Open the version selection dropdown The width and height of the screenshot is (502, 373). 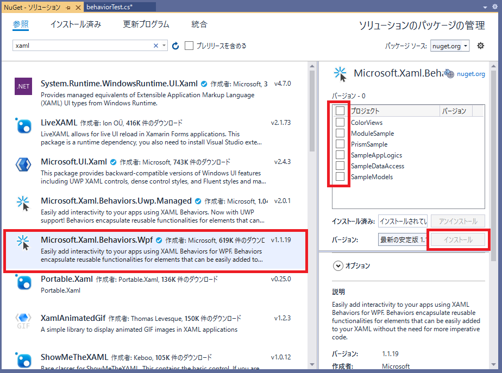403,239
